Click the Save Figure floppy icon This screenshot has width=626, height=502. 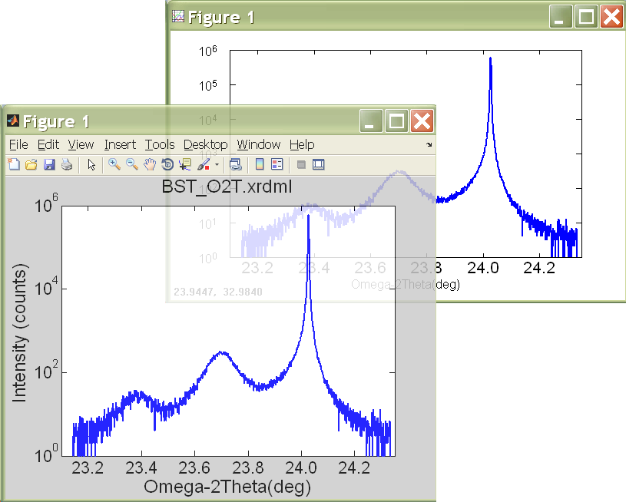(49, 164)
